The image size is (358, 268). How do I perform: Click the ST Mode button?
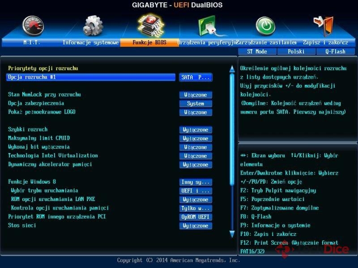tap(257, 51)
